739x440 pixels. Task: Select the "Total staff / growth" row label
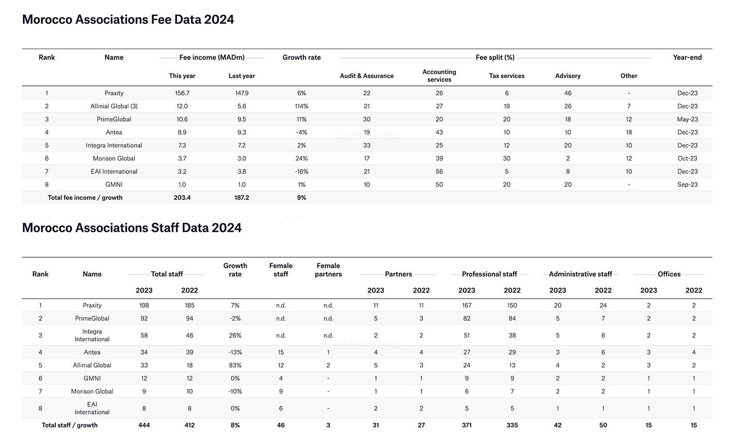[69, 426]
